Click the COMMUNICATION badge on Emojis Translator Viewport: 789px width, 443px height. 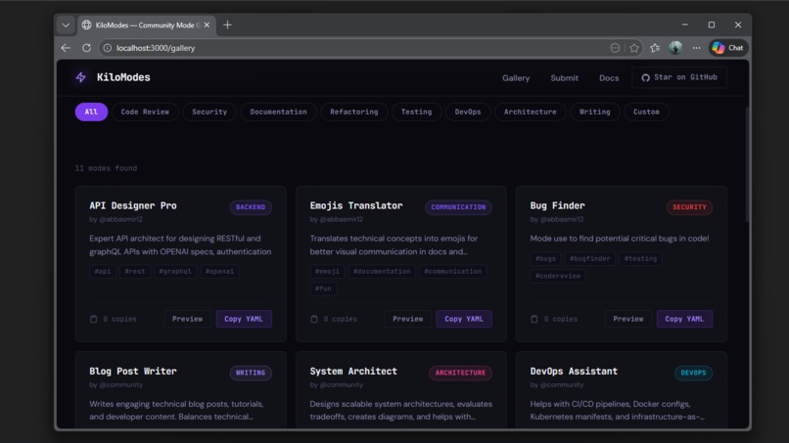point(458,207)
